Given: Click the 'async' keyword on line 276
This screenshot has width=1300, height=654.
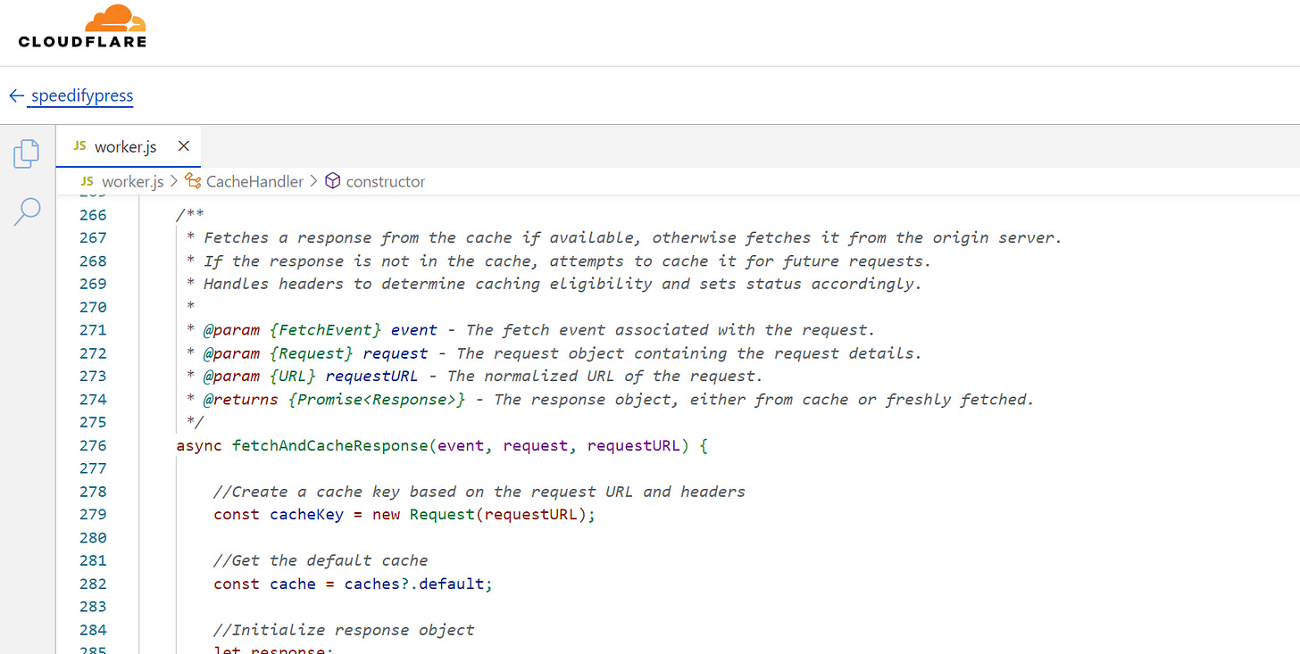Looking at the screenshot, I should (199, 445).
